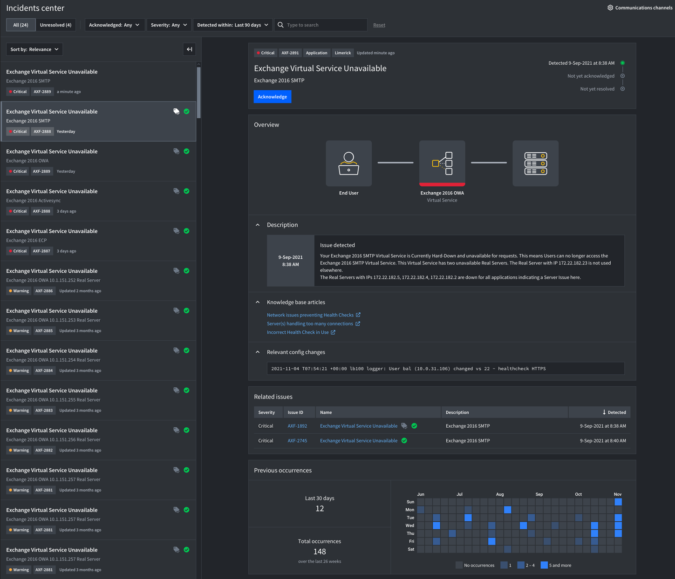This screenshot has width=675, height=579.
Task: Click green check on Exchange 2016 ECP incident
Action: [186, 231]
